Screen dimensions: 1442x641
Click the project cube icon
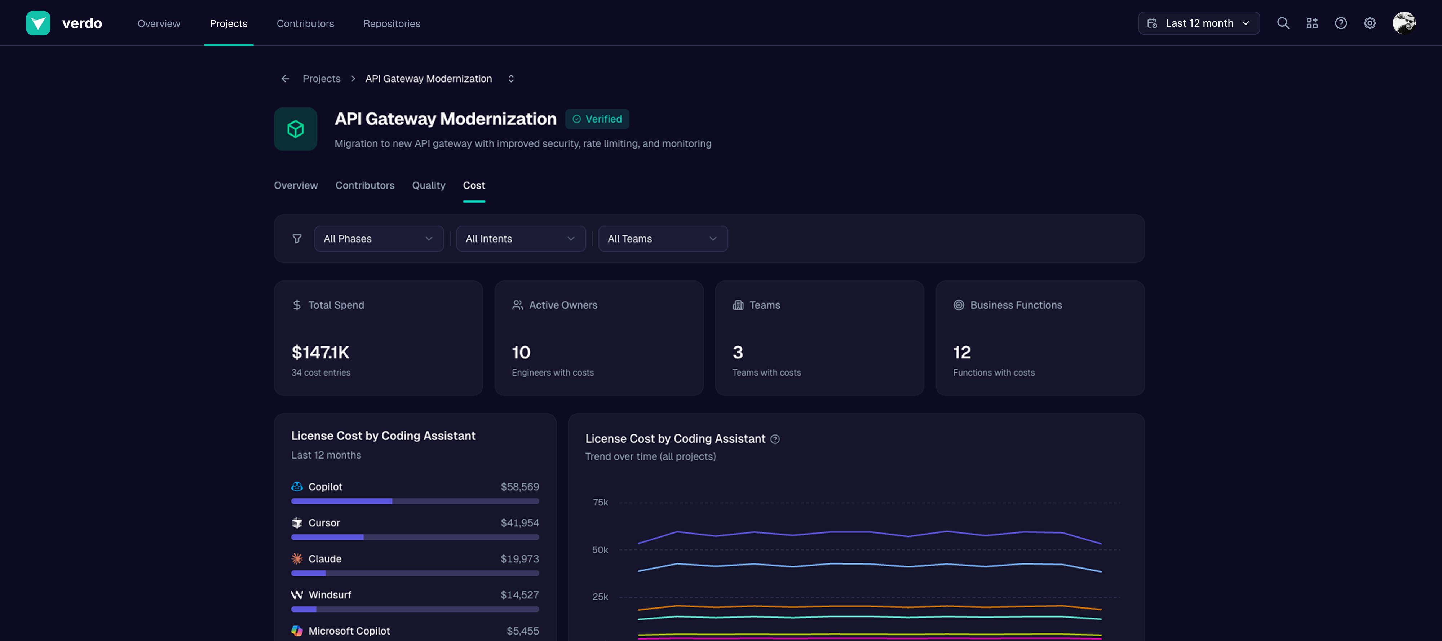click(x=296, y=129)
